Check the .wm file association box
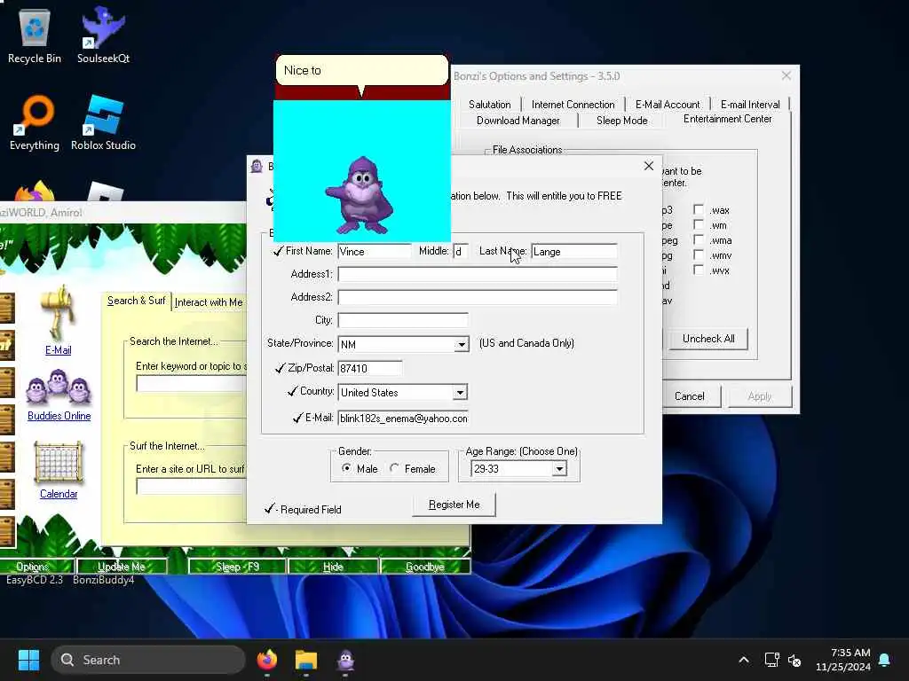 (x=699, y=224)
